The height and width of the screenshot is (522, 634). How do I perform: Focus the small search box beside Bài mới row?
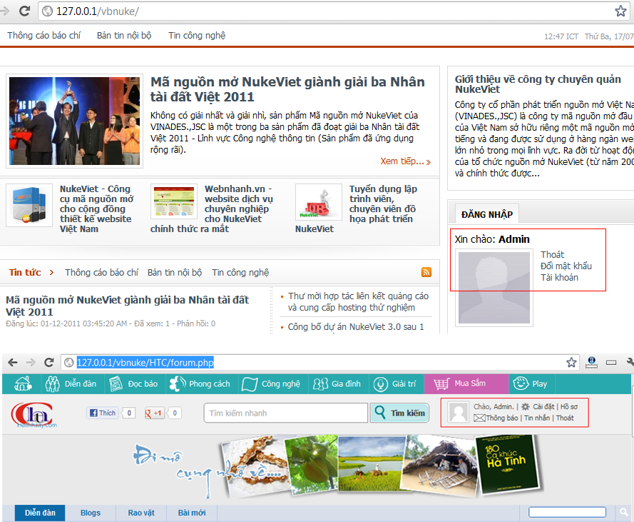(567, 512)
